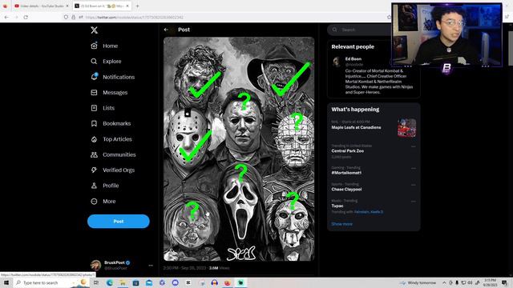Click the padlock site info icon
This screenshot has width=513, height=288.
click(73, 17)
